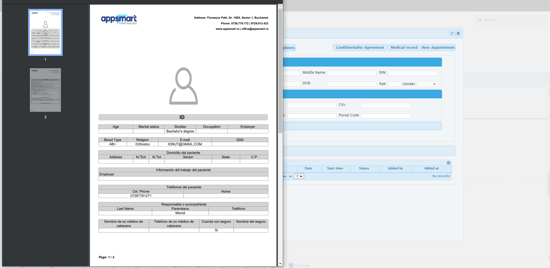The height and width of the screenshot is (268, 550).
Task: Click IONUT@GMAIL.COM in the PDF
Action: 185,144
